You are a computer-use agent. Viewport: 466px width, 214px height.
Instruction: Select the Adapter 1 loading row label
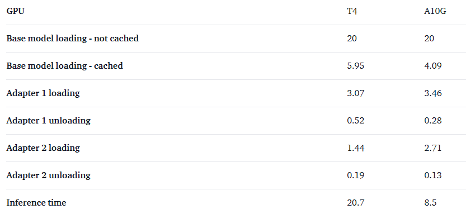point(43,93)
